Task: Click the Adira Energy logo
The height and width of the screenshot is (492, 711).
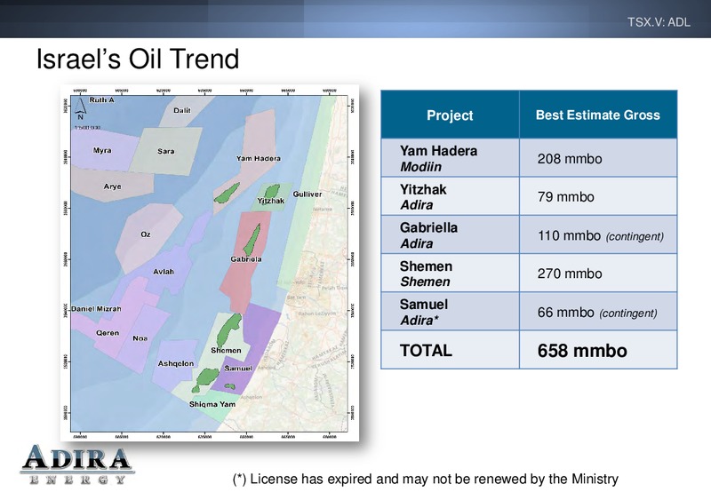Action: [x=76, y=465]
